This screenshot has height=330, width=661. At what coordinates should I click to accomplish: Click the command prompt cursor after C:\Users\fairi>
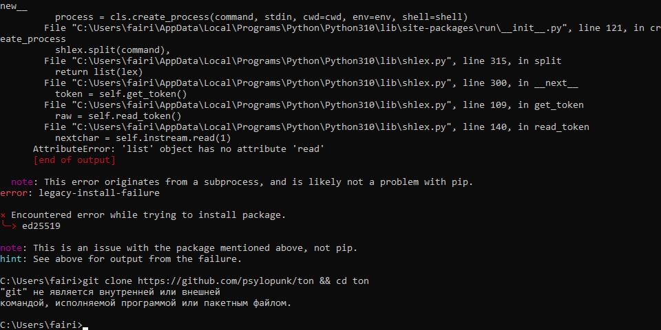(85, 326)
